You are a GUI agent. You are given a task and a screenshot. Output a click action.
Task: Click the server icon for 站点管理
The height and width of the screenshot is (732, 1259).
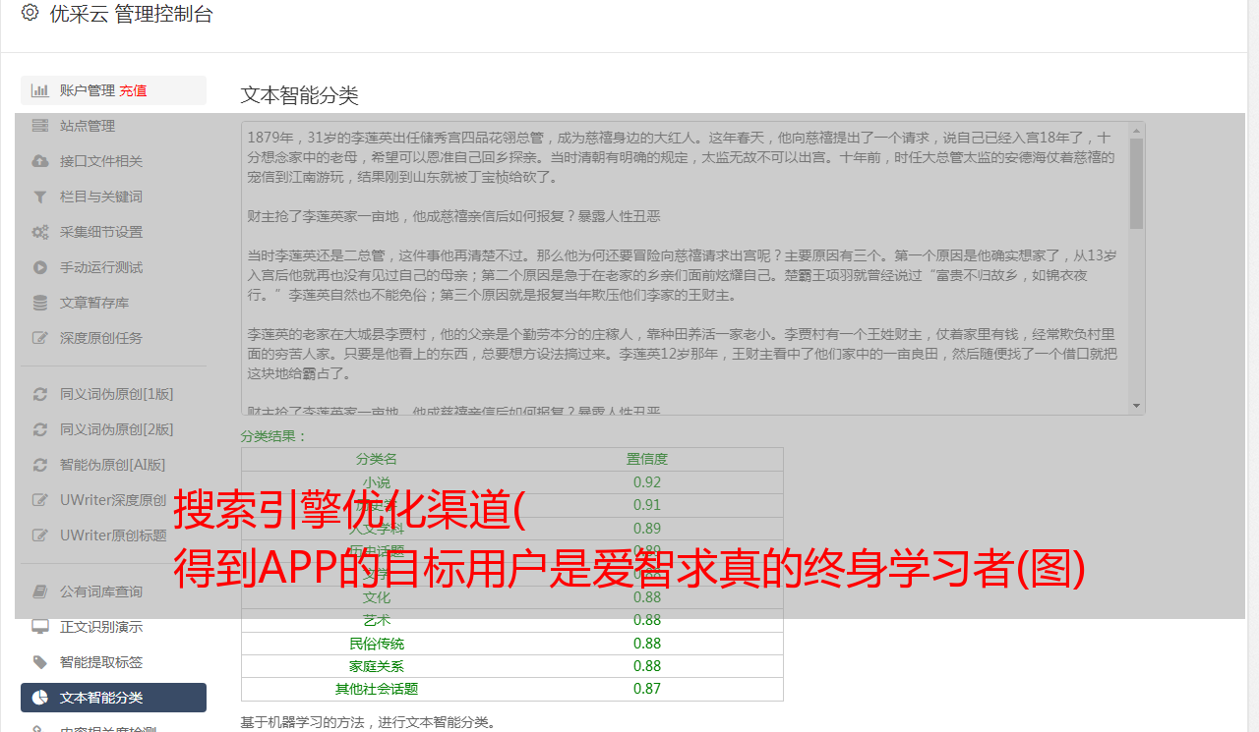point(39,126)
